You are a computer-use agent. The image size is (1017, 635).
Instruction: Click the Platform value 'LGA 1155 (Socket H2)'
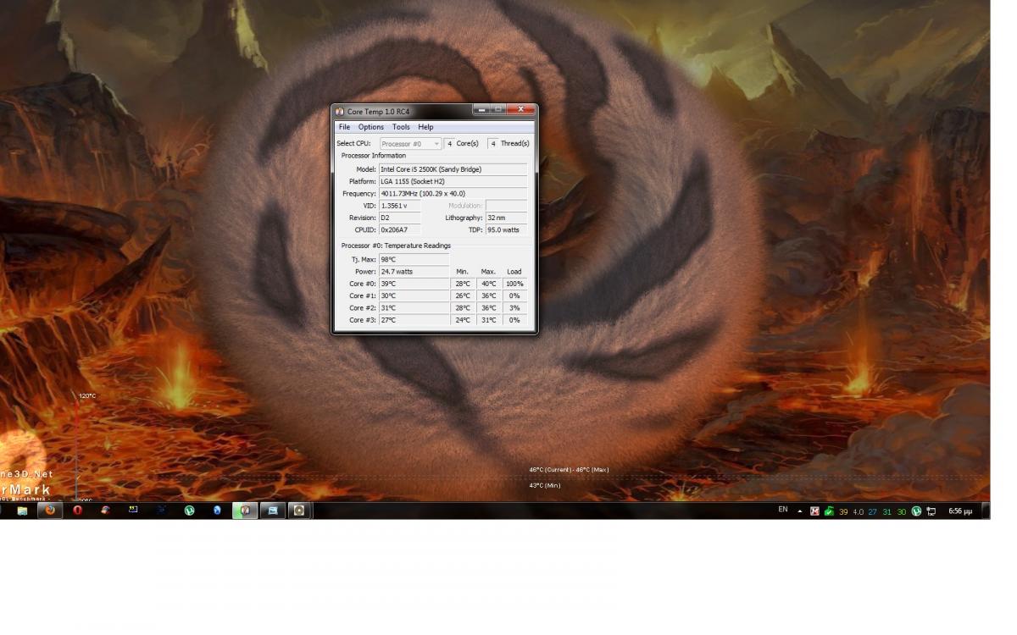[453, 181]
